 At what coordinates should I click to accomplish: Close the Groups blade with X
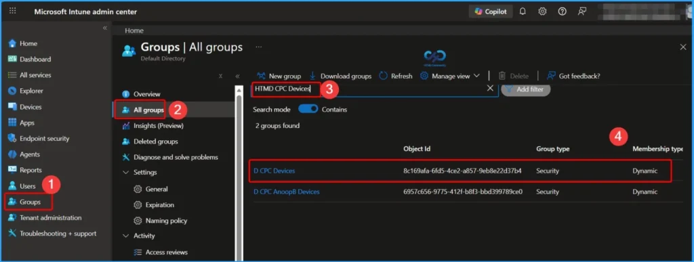[683, 47]
